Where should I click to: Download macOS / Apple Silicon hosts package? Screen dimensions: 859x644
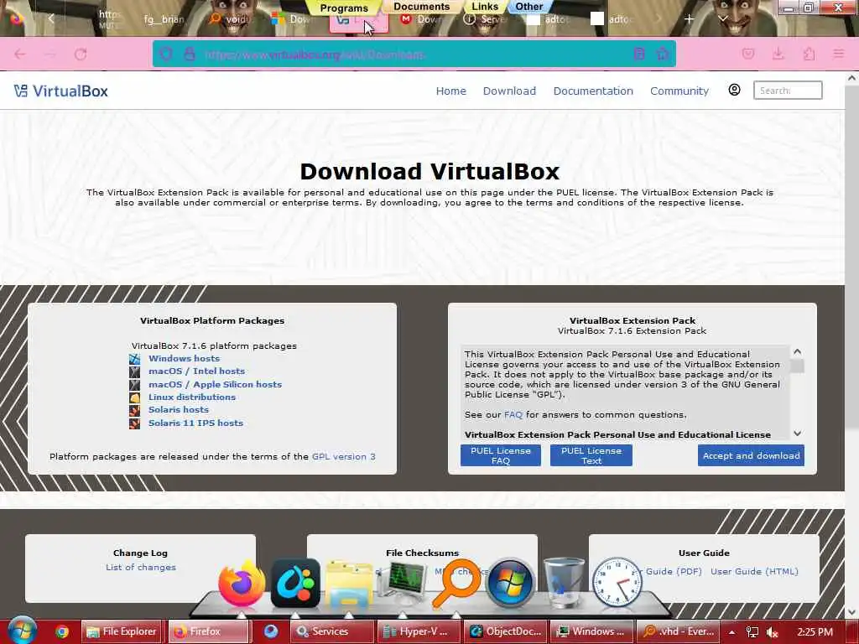(215, 384)
